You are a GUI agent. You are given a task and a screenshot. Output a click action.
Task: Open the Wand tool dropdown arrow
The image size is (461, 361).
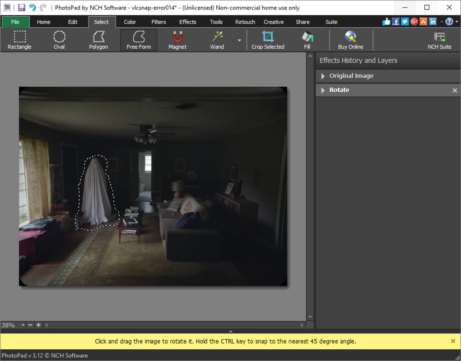(239, 40)
